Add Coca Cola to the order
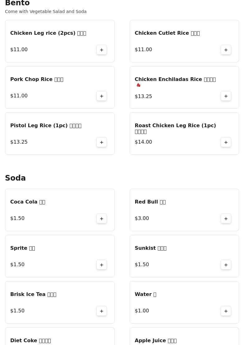The image size is (244, 345). (x=102, y=218)
